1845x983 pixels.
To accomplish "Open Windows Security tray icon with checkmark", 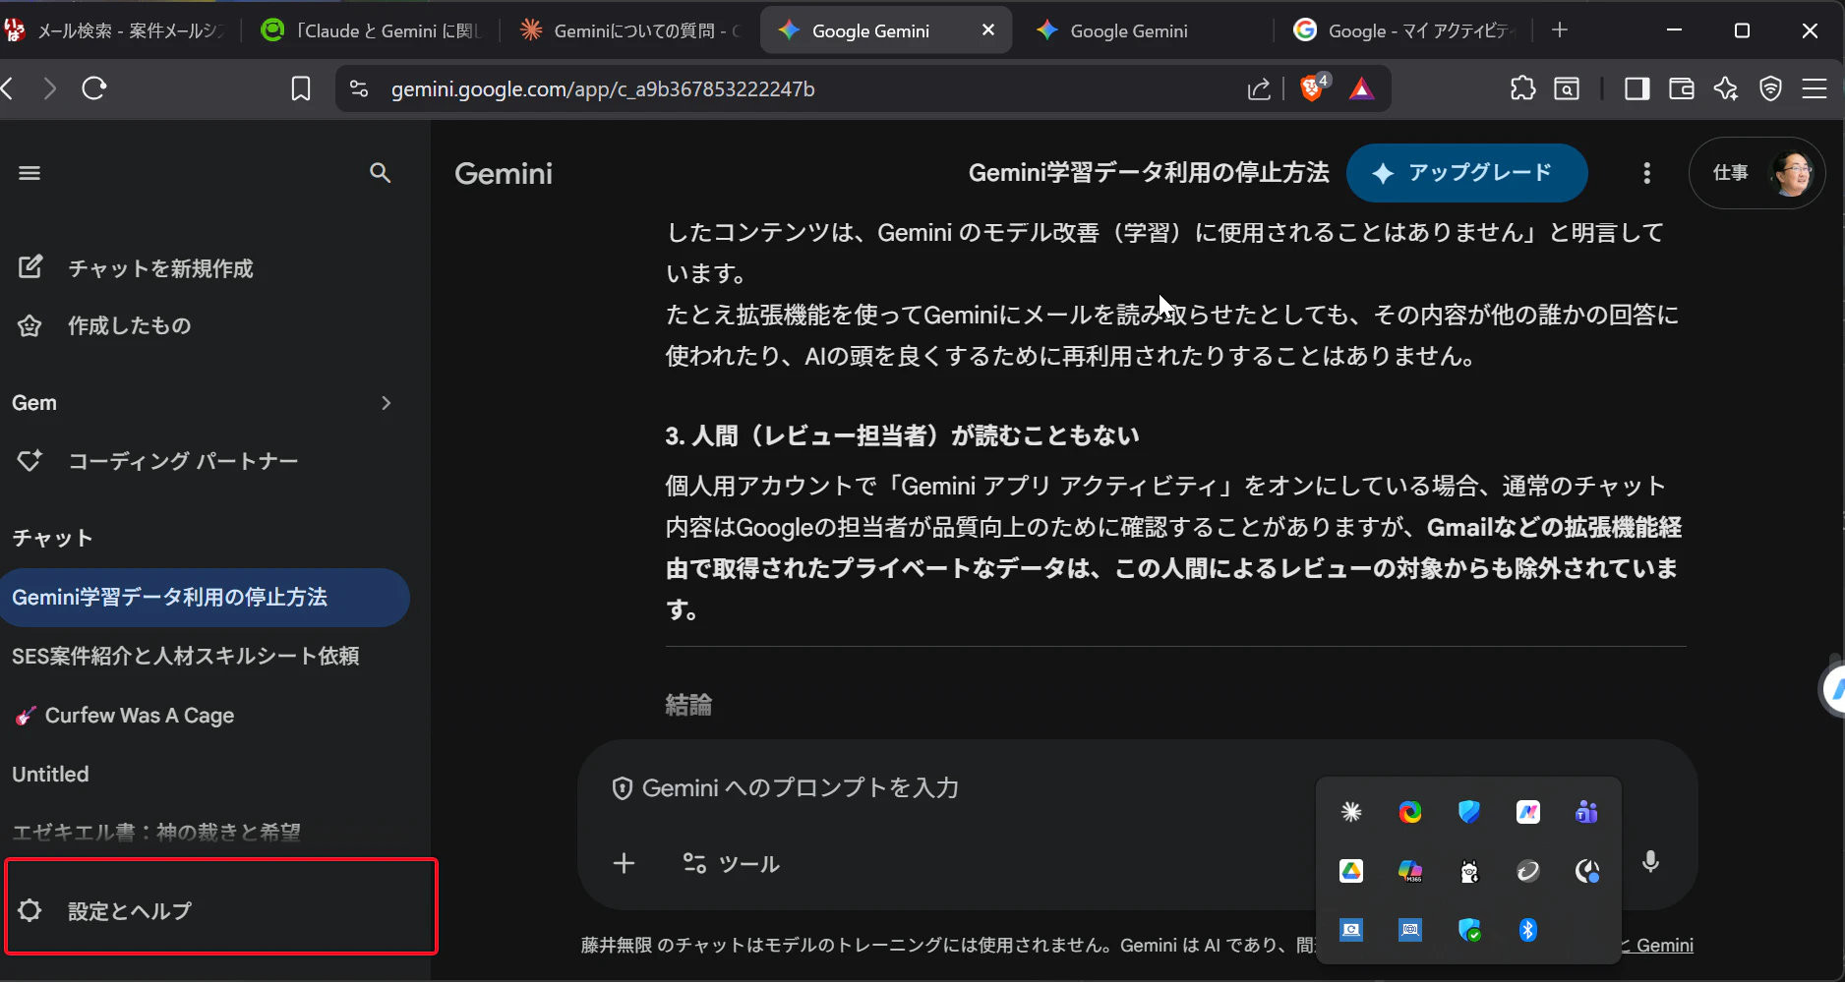I will [x=1469, y=929].
